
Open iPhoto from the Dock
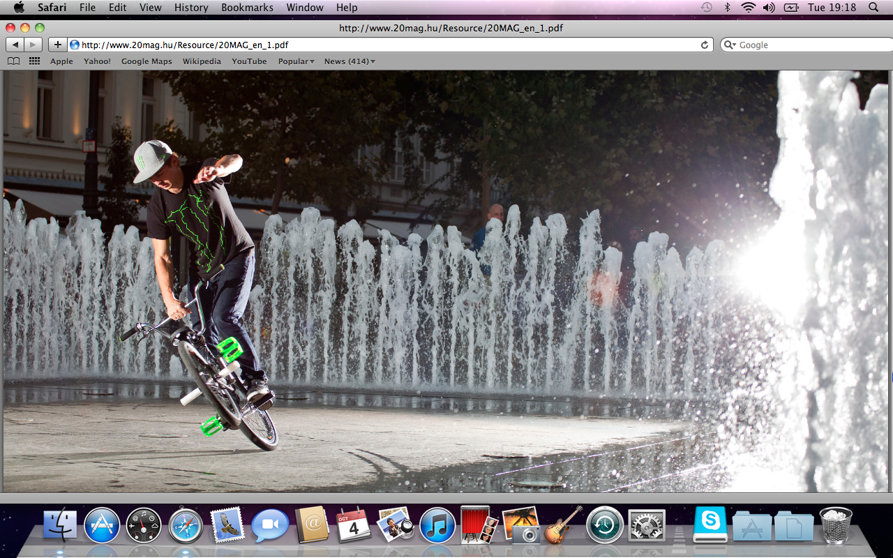[521, 525]
